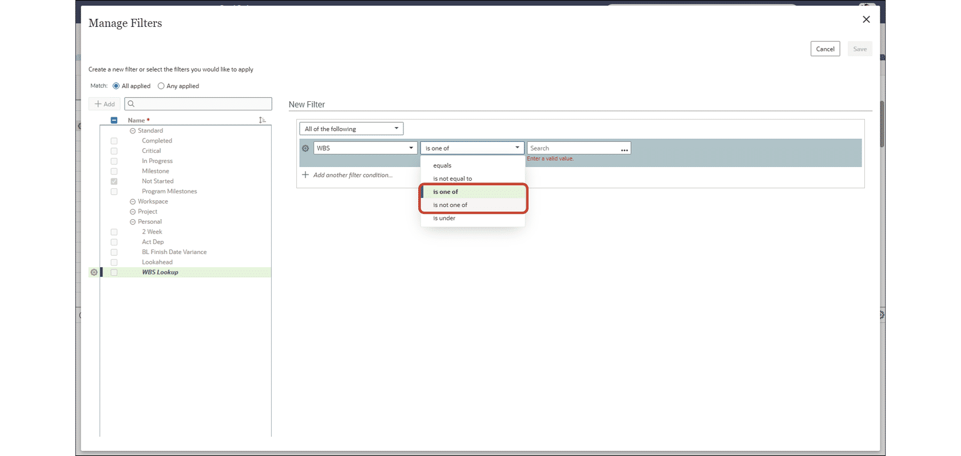The width and height of the screenshot is (961, 456).
Task: Open the filter condition gear settings icon
Action: pos(305,148)
